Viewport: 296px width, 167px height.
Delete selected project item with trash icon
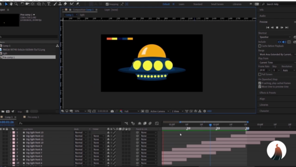[x=27, y=111]
